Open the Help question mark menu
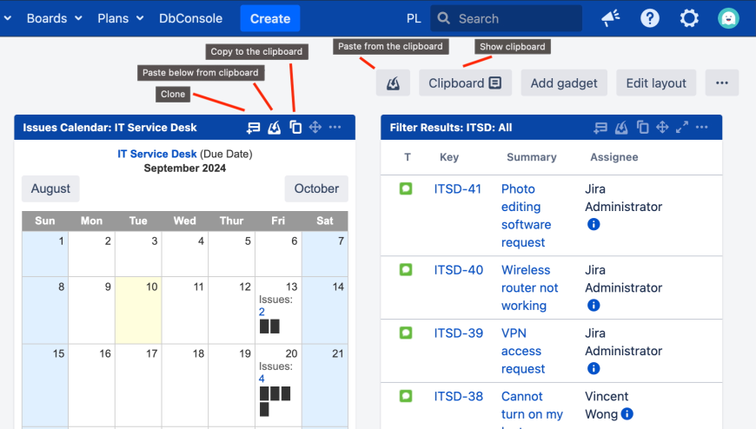 (x=649, y=18)
